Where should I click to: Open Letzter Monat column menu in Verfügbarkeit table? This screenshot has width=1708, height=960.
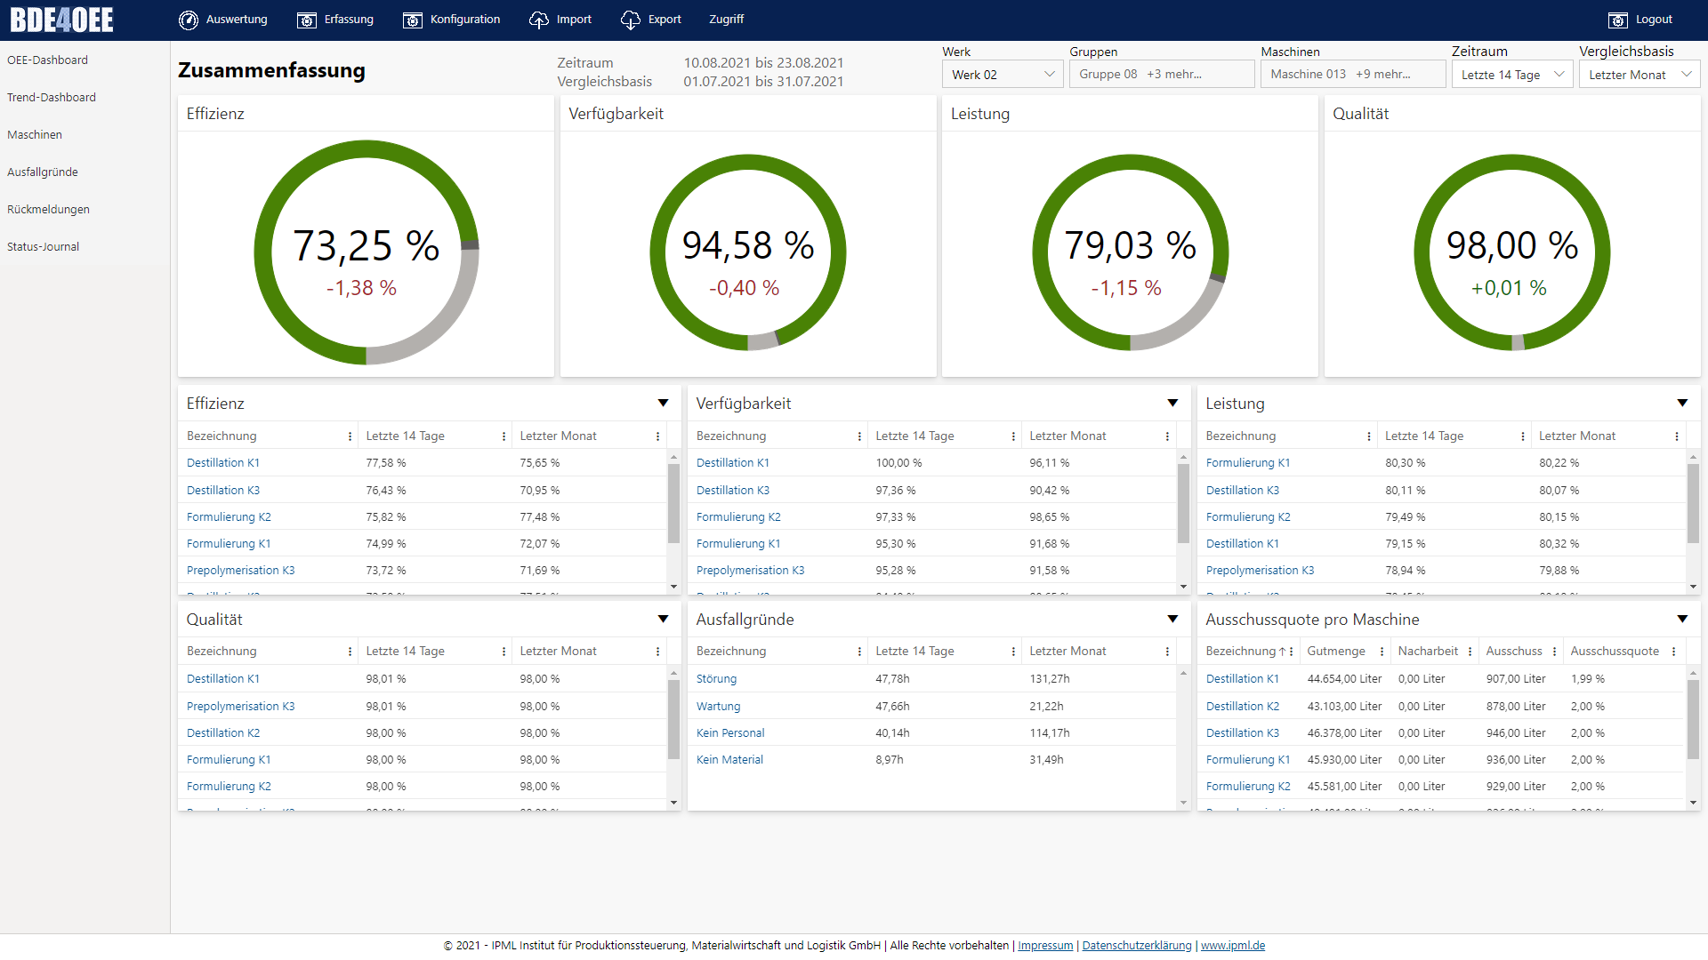pos(1167,436)
